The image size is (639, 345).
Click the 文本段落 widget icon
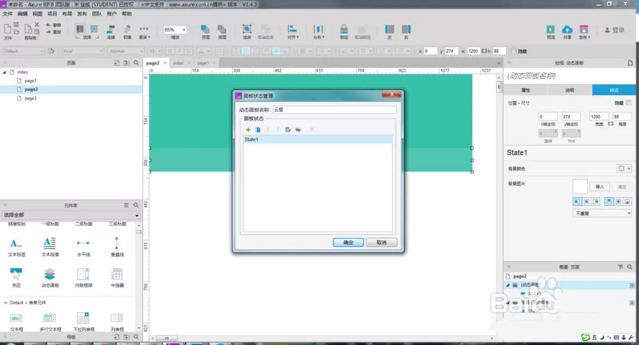tap(50, 243)
